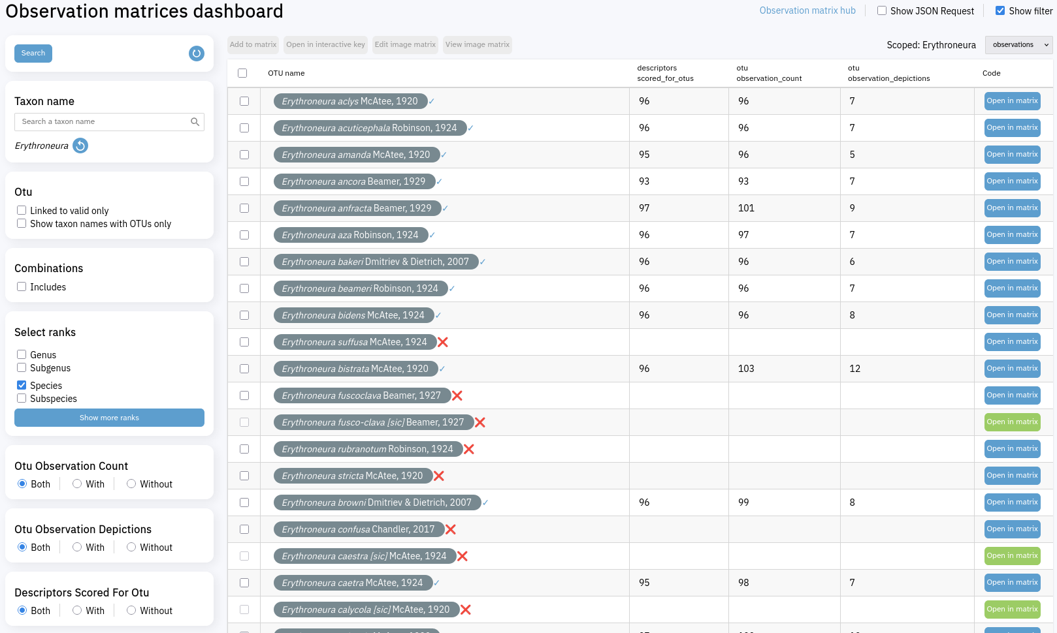1057x633 pixels.
Task: Click red X icon next to Erythroneura stricta
Action: (x=439, y=476)
